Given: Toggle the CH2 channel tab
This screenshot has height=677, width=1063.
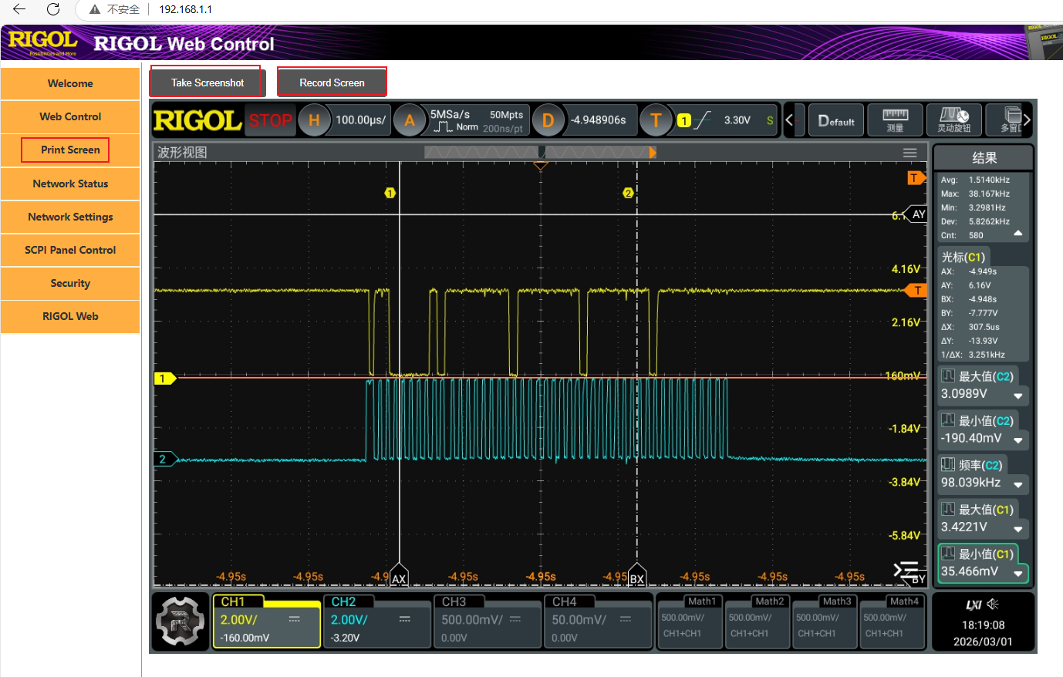Looking at the screenshot, I should [x=349, y=601].
